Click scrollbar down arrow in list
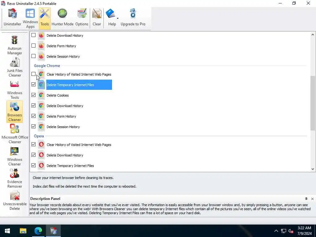 click(x=313, y=169)
